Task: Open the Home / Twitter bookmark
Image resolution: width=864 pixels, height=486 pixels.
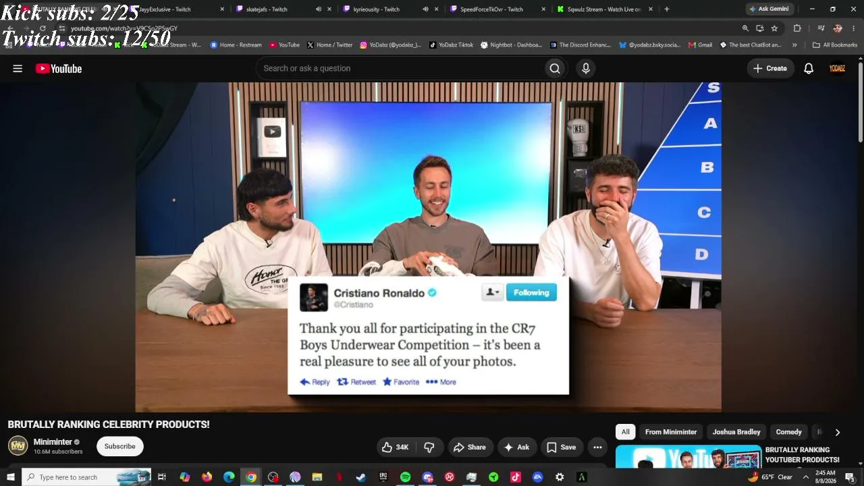Action: 330,45
